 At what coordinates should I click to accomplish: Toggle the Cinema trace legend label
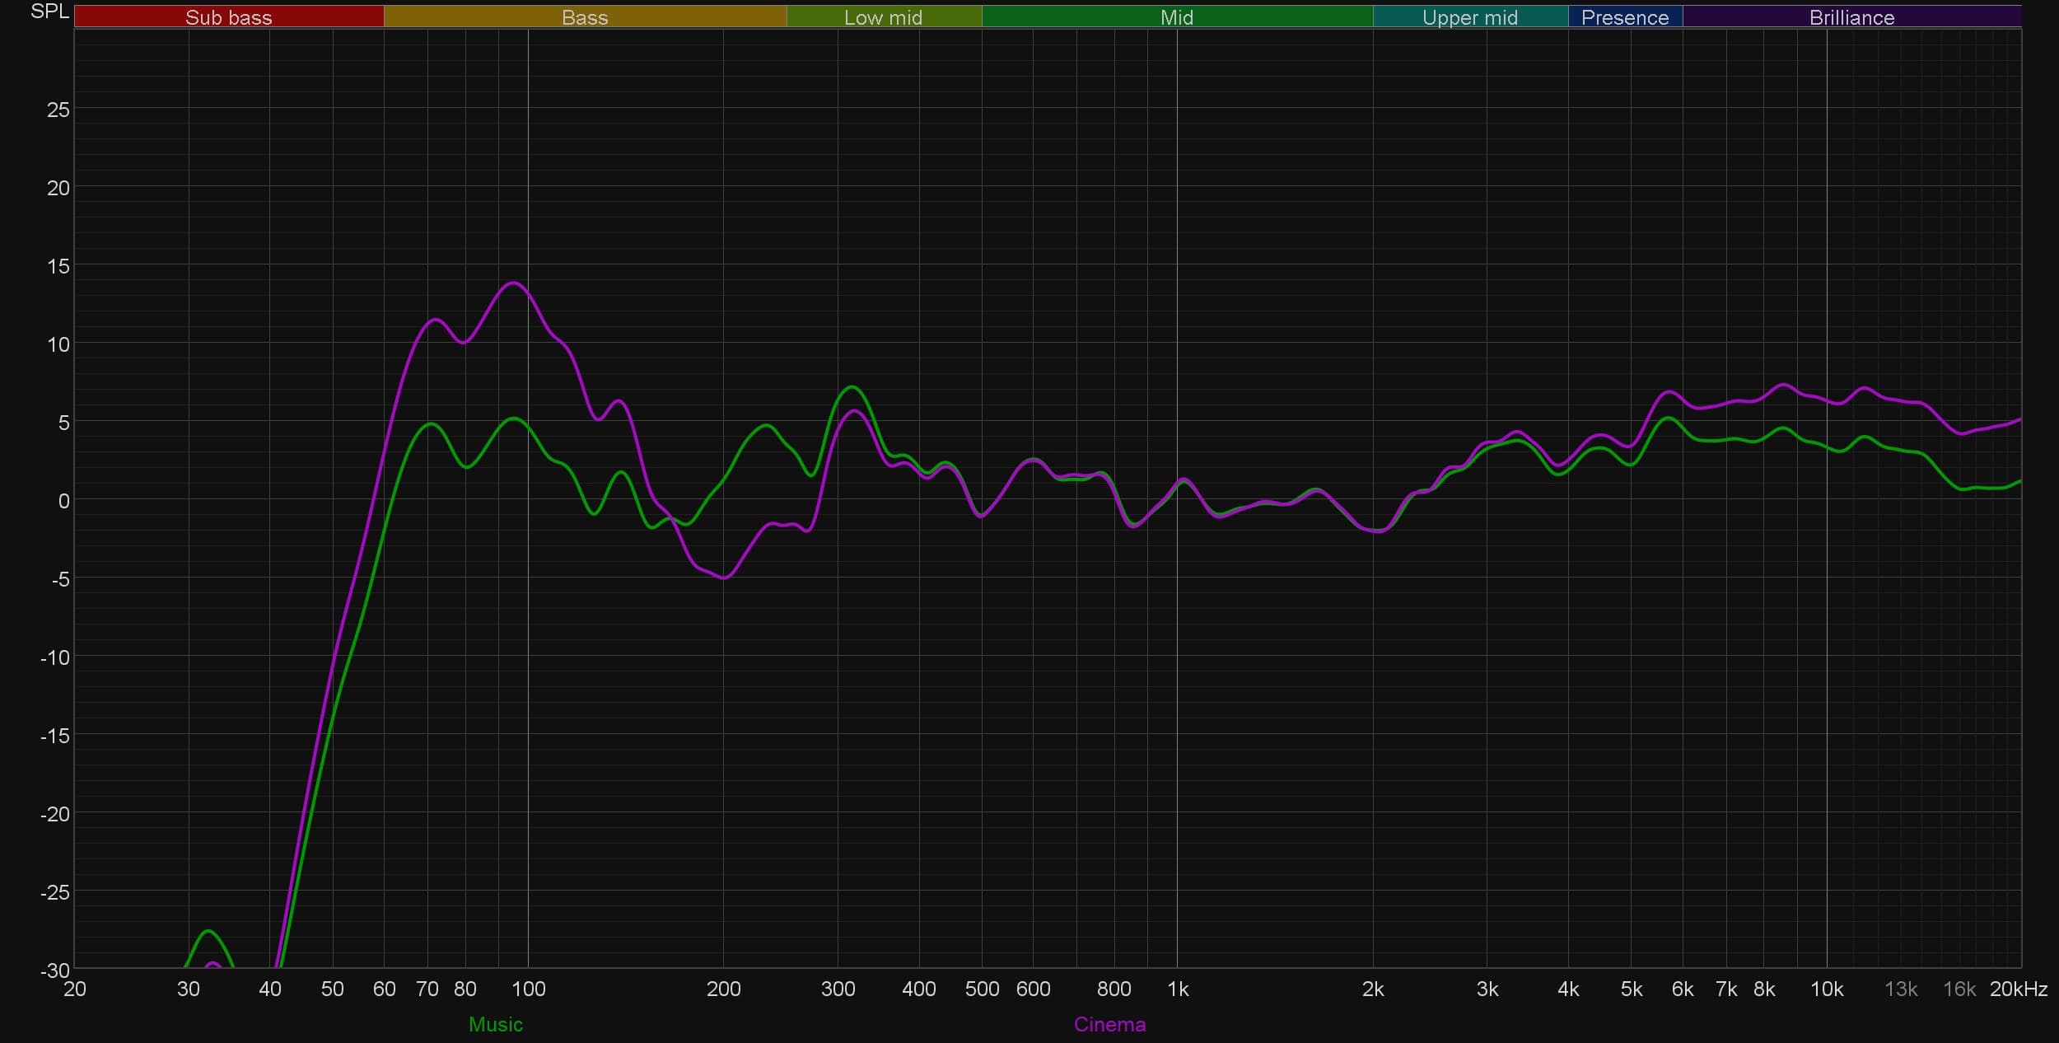point(1109,1024)
